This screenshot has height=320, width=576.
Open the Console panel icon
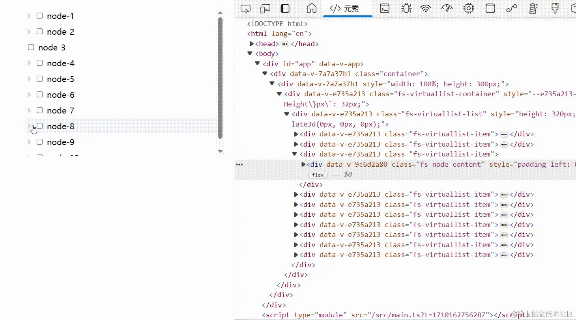click(x=385, y=8)
